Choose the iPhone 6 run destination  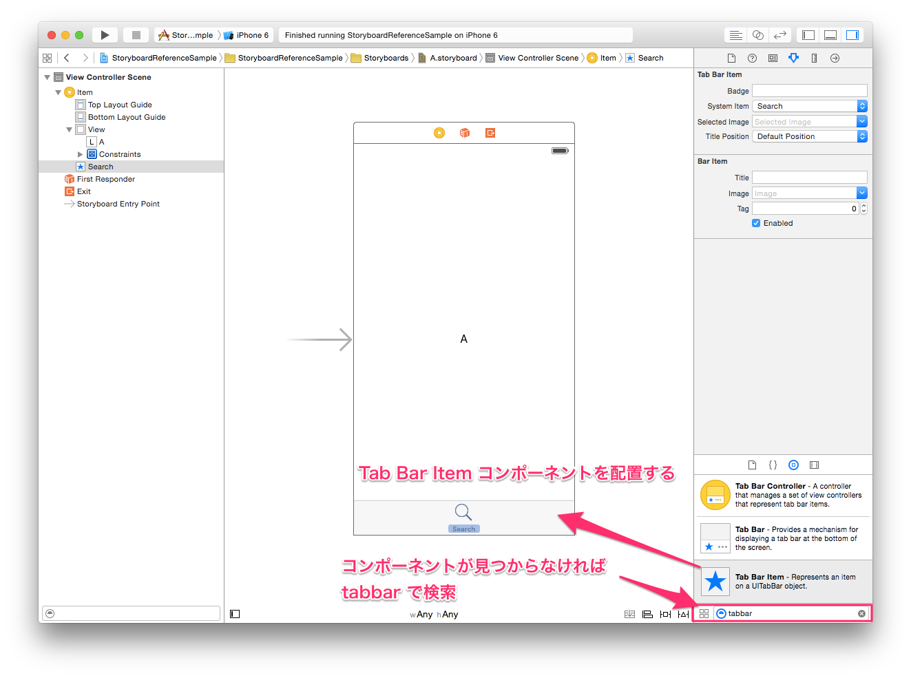click(247, 35)
